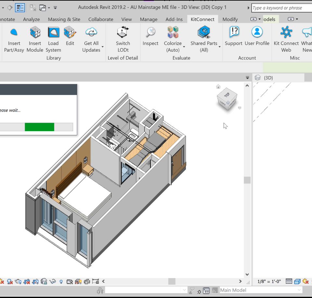Click the TOP face of the ViewCube
The height and width of the screenshot is (298, 312).
tap(227, 95)
